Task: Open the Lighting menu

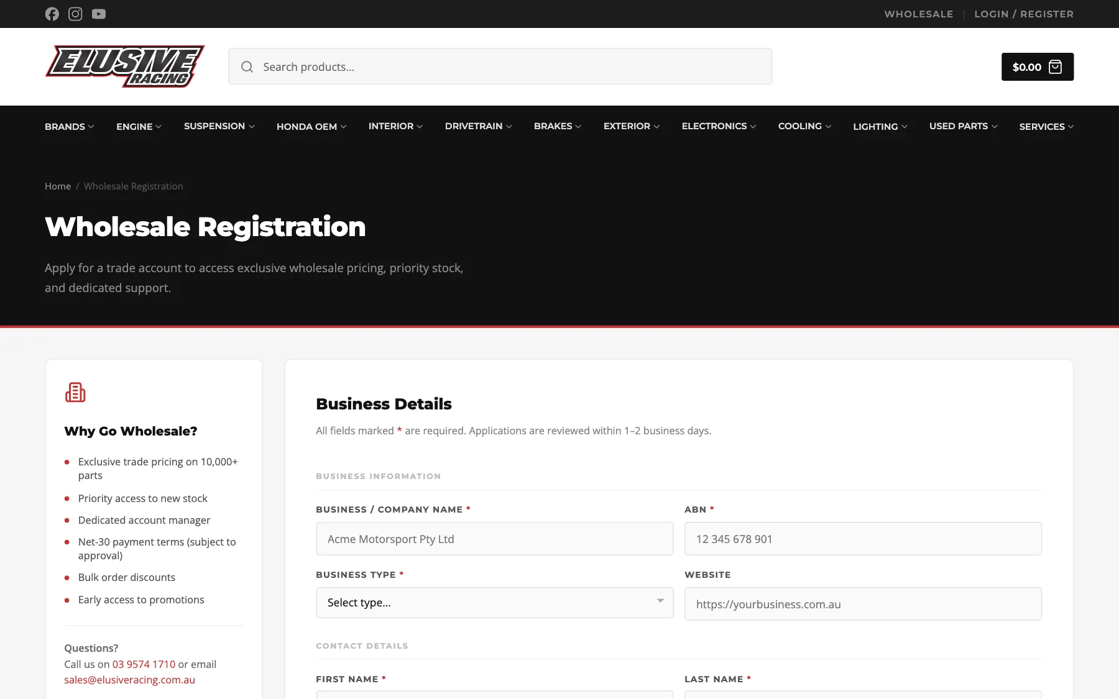Action: (880, 126)
